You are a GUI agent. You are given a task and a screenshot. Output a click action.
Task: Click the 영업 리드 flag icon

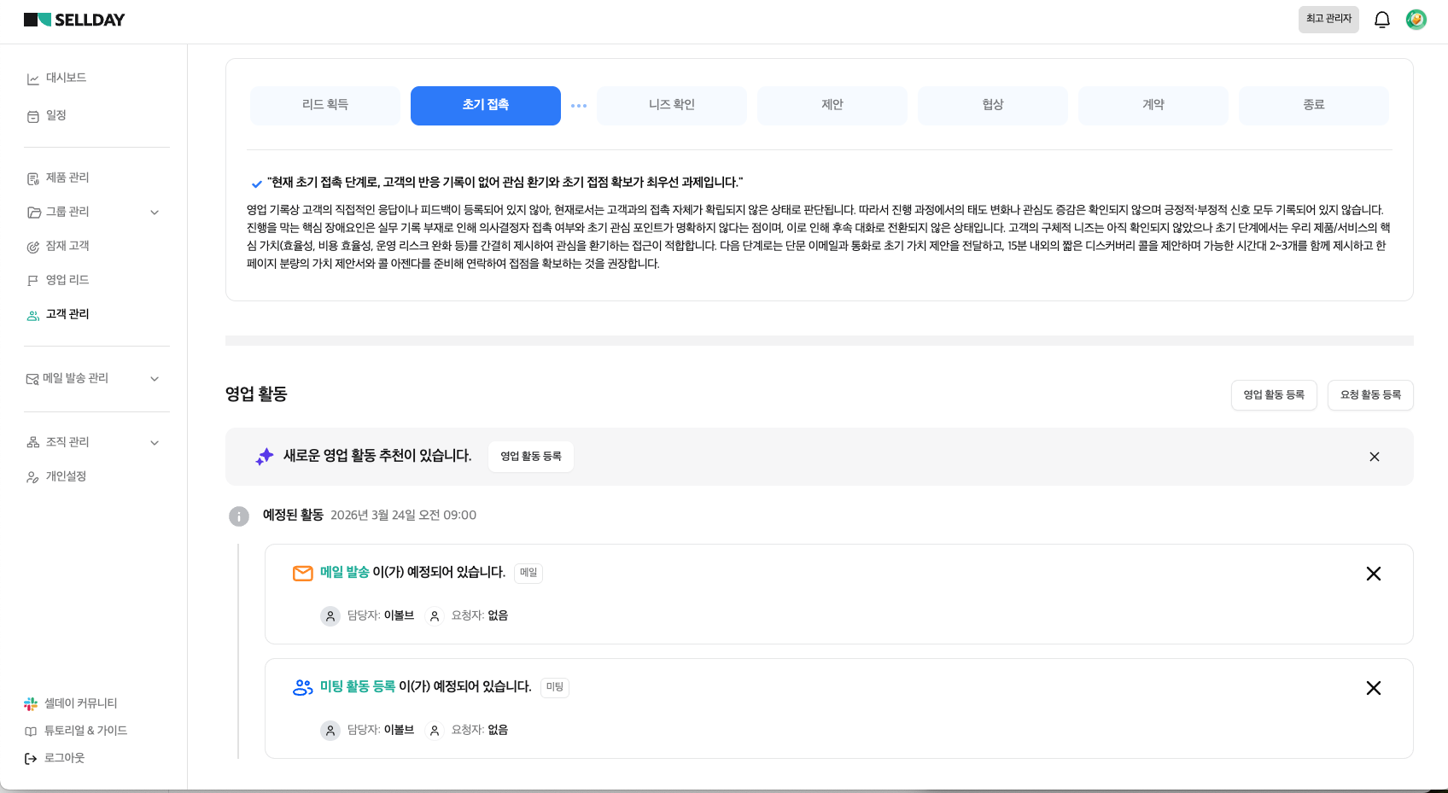[33, 281]
